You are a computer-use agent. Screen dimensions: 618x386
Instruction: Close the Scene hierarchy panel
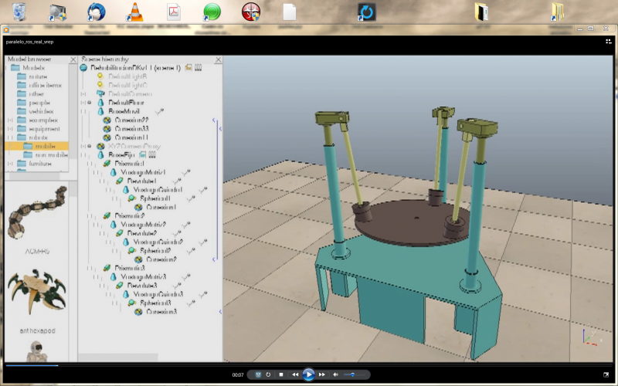[x=219, y=59]
